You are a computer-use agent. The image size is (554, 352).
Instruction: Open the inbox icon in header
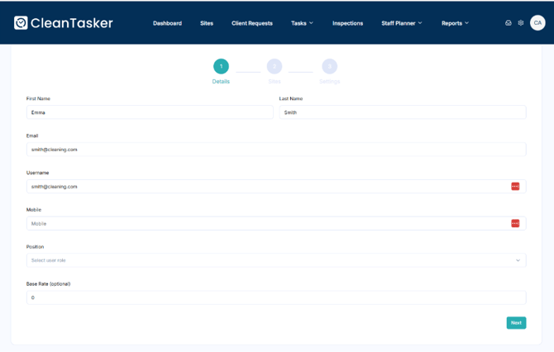pos(508,23)
